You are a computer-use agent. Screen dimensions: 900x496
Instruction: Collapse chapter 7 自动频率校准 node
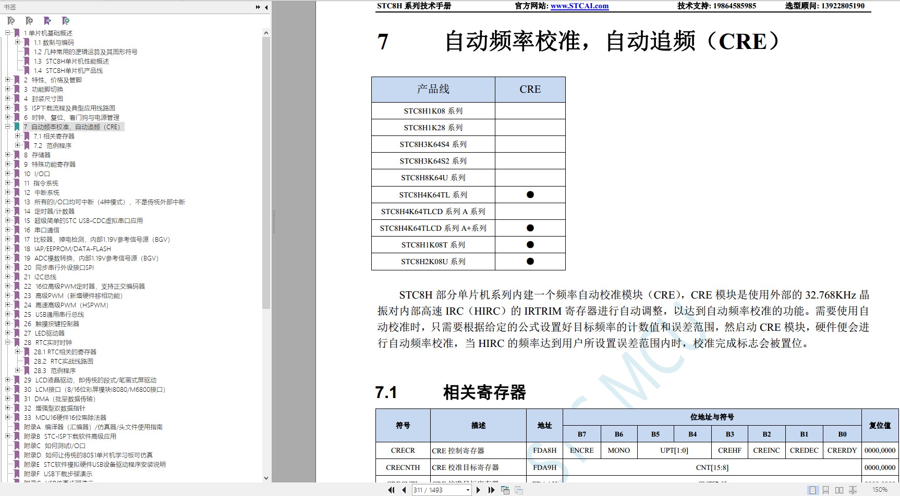pyautogui.click(x=8, y=127)
